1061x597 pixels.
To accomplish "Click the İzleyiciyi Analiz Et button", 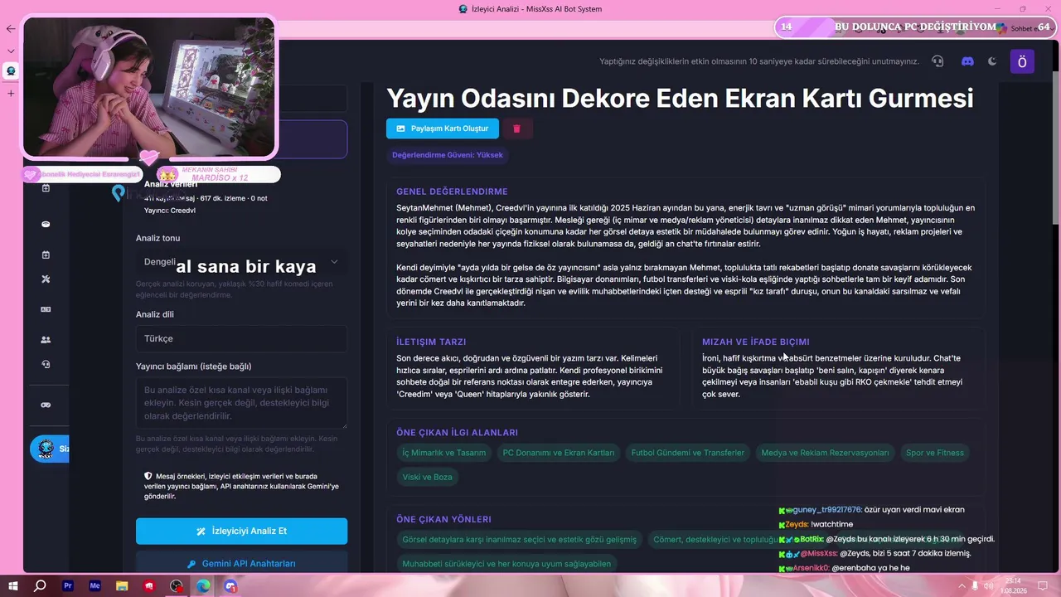I will [x=241, y=531].
